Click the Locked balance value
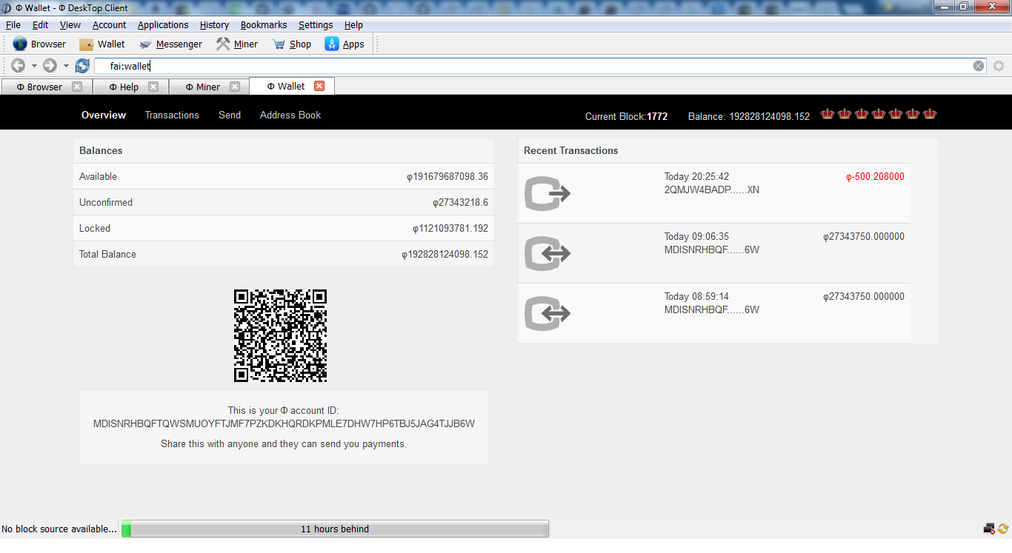 450,229
